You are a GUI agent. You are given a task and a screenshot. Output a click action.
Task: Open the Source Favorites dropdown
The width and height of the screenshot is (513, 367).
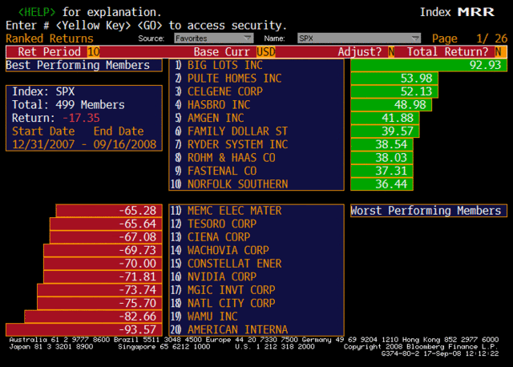pyautogui.click(x=212, y=38)
